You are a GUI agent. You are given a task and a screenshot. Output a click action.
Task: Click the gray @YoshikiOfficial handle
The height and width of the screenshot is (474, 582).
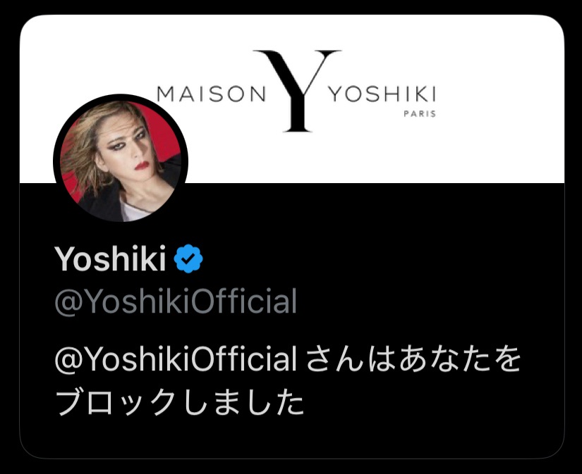(176, 301)
